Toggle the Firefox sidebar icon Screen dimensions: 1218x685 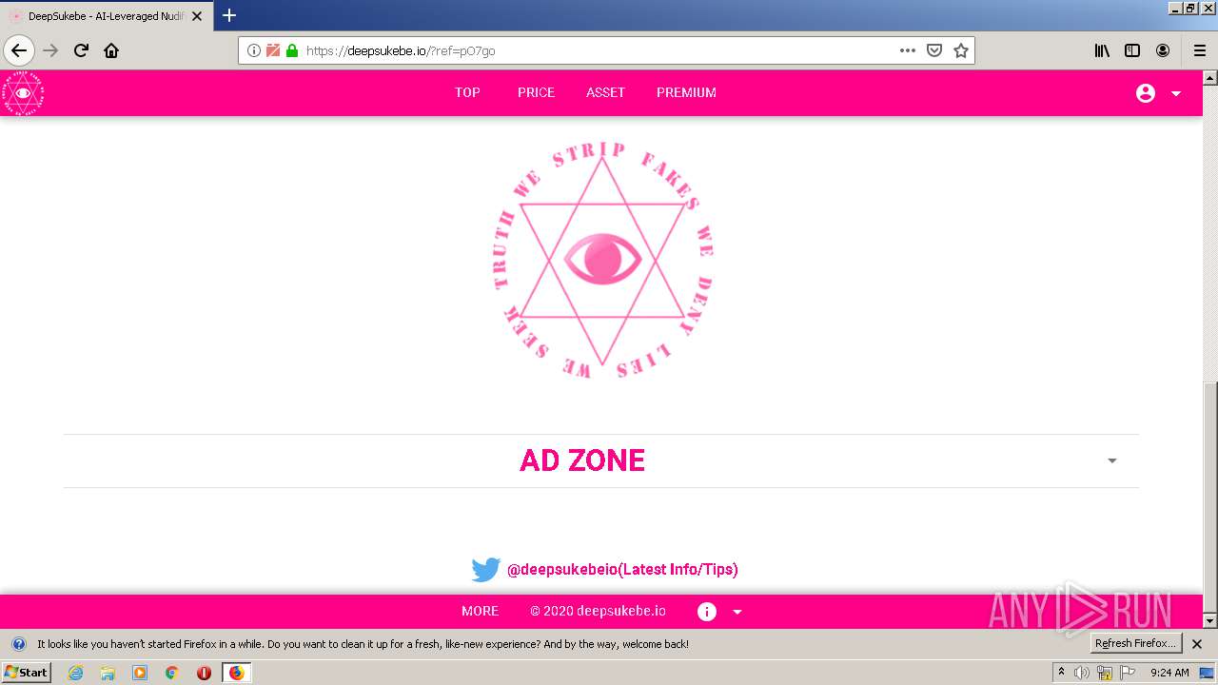[x=1132, y=51]
